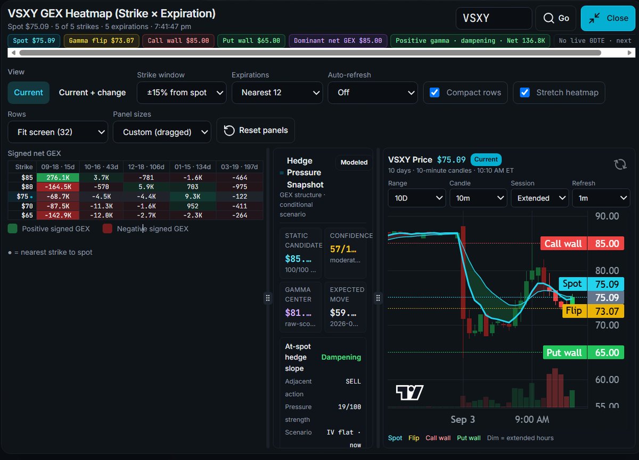Image resolution: width=639 pixels, height=460 pixels.
Task: Open the Candle 10m dropdown
Action: pyautogui.click(x=478, y=198)
